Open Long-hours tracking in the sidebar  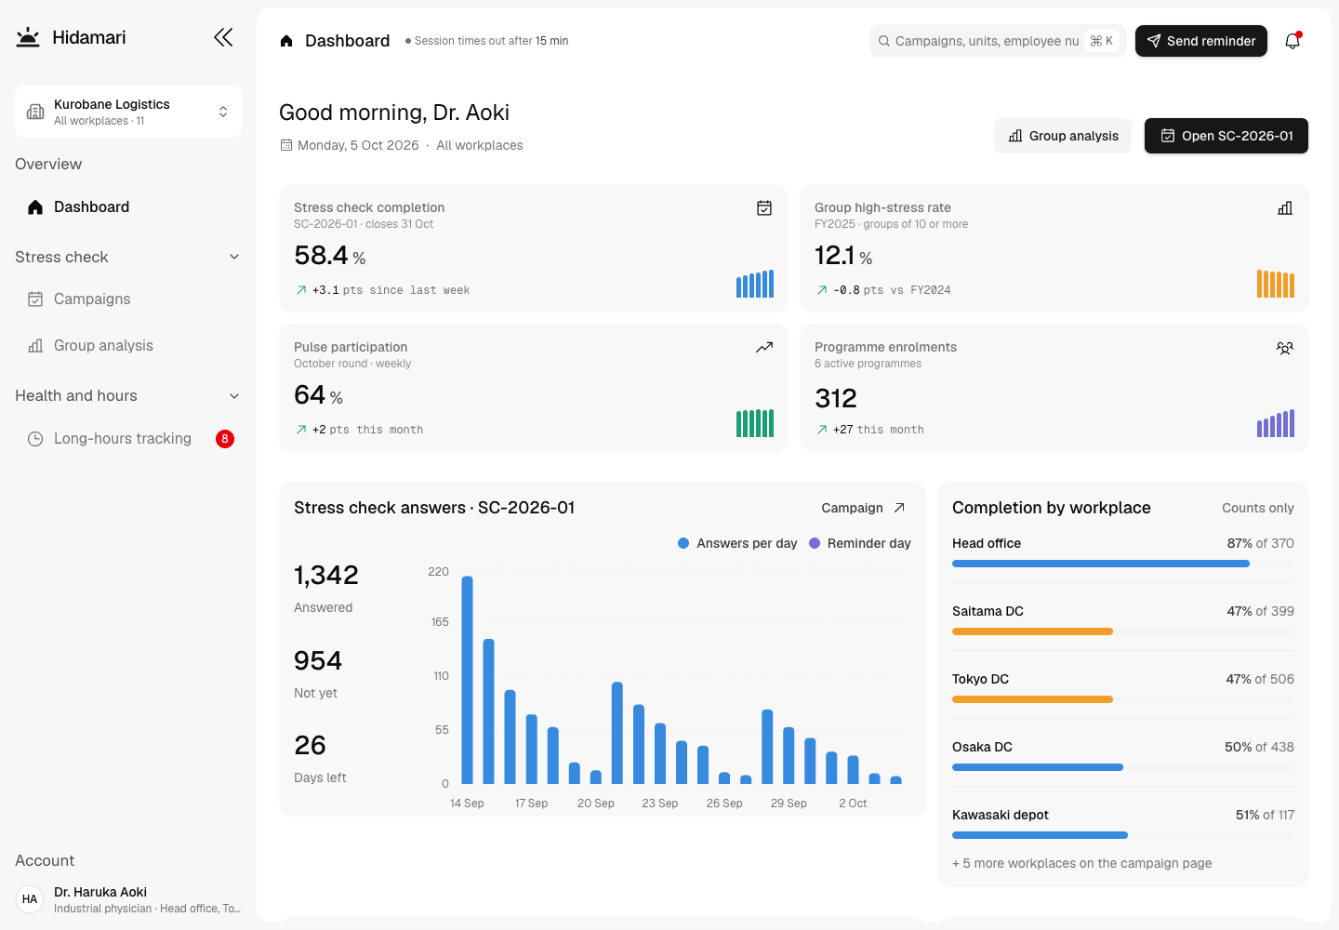128,439
